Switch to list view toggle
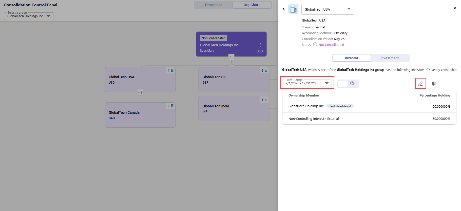The width and height of the screenshot is (461, 211). pyautogui.click(x=343, y=83)
